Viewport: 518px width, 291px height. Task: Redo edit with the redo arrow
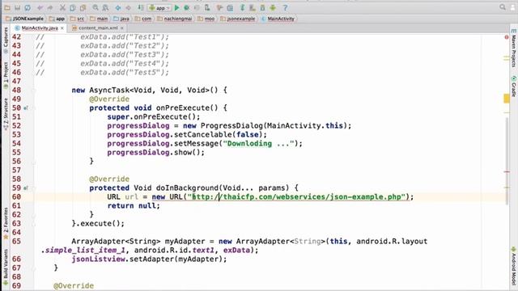[x=50, y=7]
